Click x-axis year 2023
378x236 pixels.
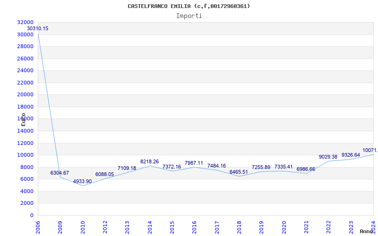(351, 227)
